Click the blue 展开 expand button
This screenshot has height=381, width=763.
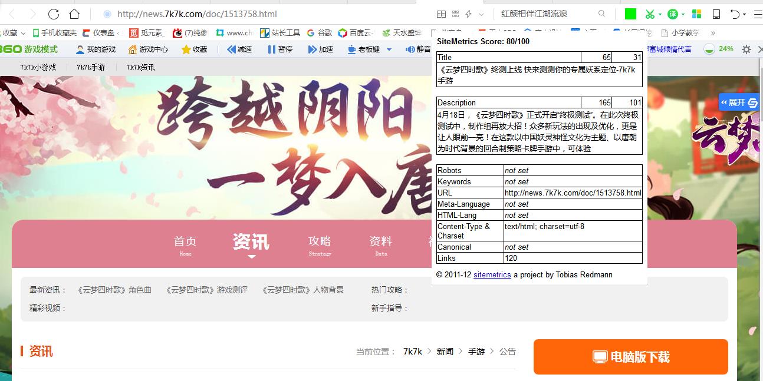(x=739, y=102)
